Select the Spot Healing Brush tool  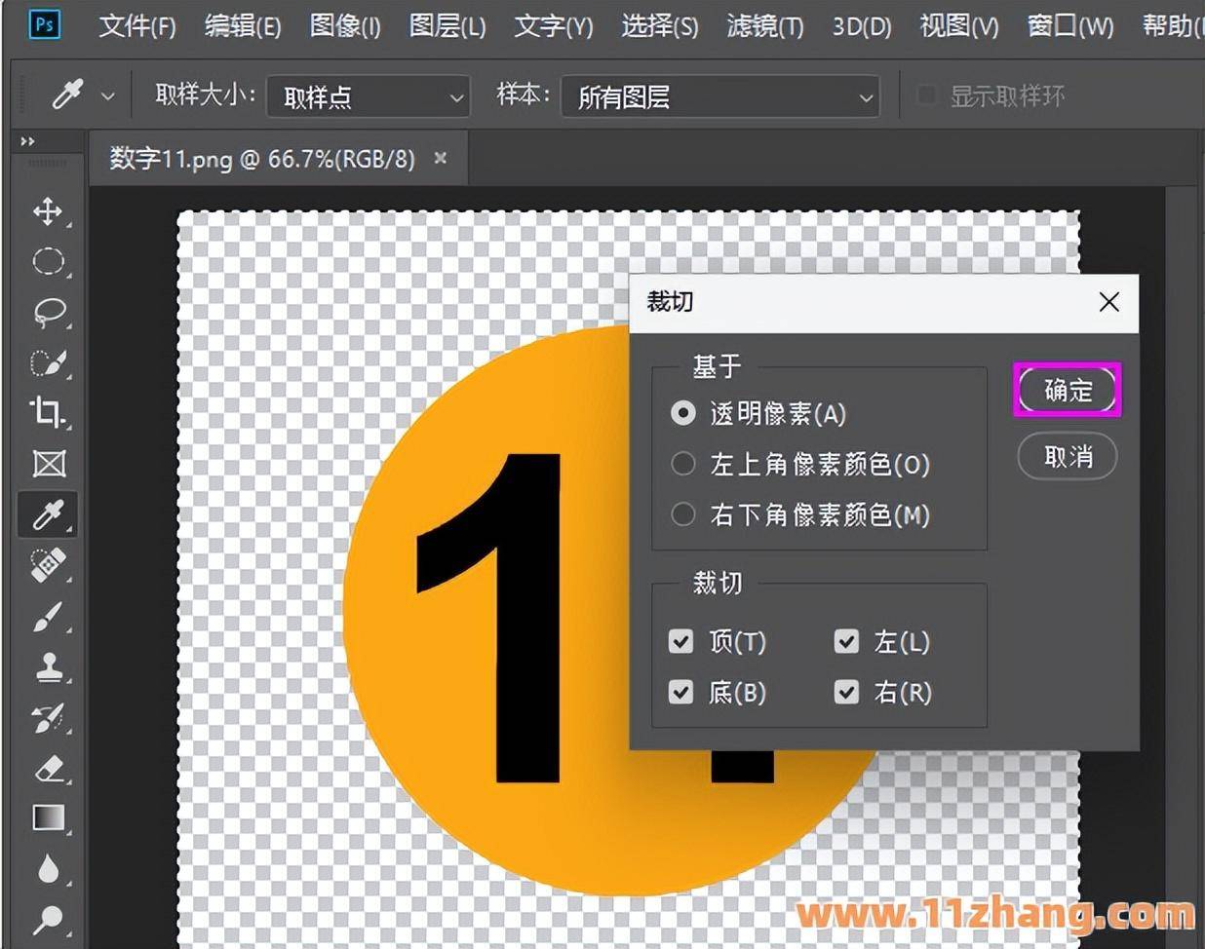48,565
